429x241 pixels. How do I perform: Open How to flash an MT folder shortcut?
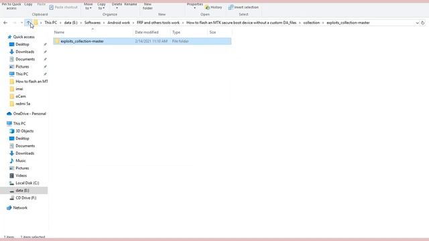[32, 82]
